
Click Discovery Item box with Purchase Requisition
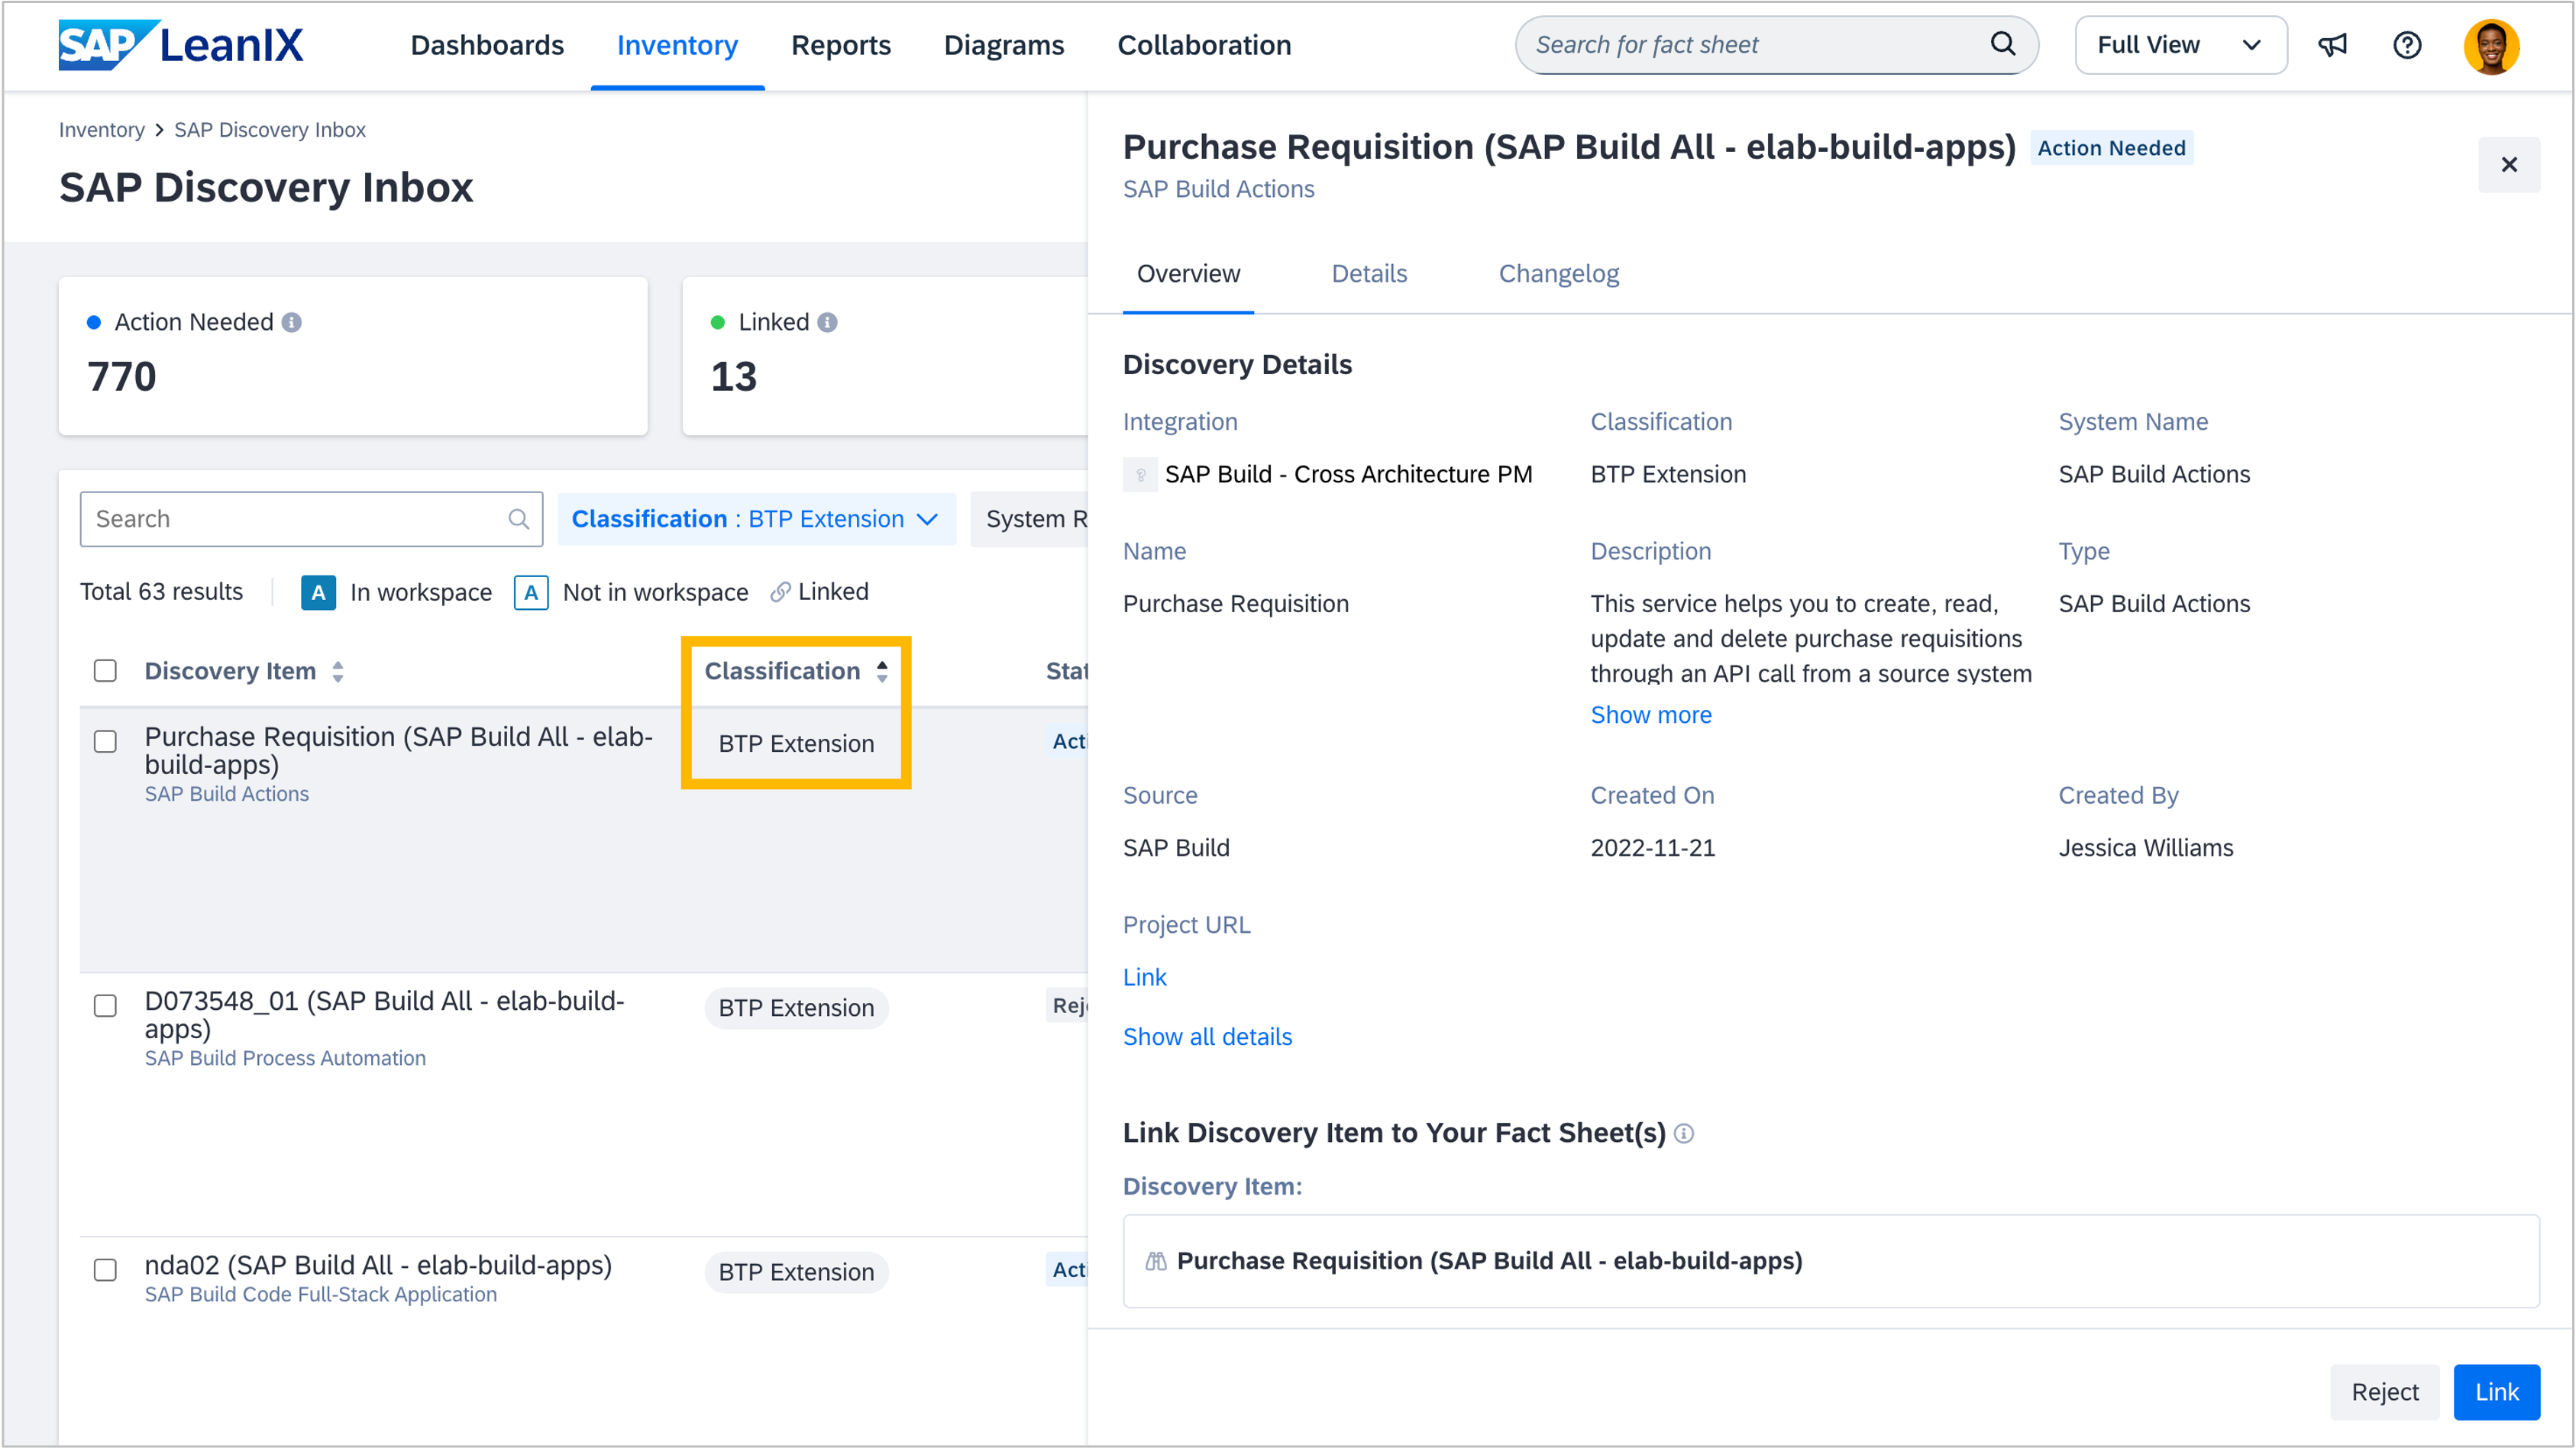tap(1830, 1261)
